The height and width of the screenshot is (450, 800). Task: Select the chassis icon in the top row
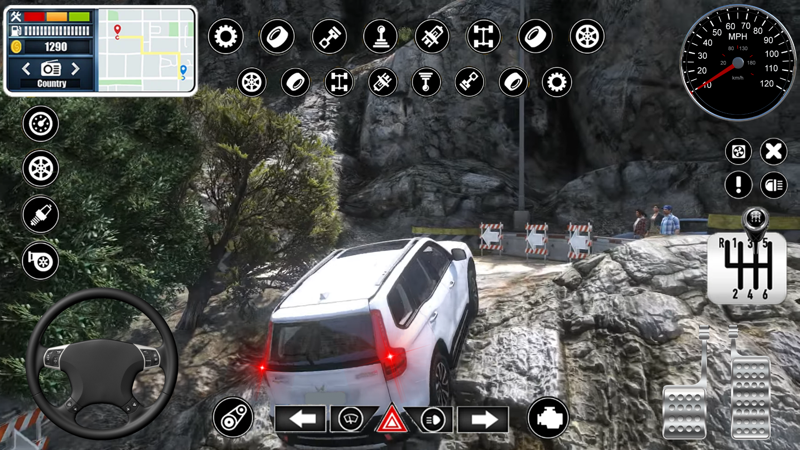pyautogui.click(x=483, y=37)
